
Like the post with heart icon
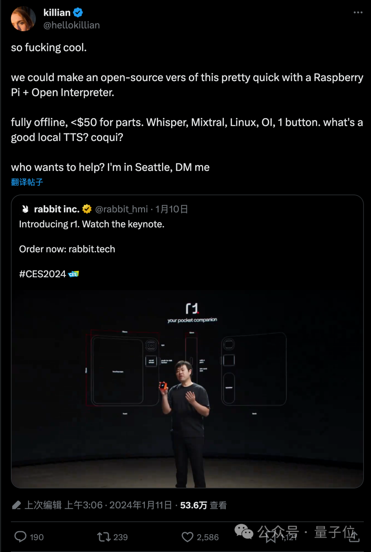tap(188, 537)
